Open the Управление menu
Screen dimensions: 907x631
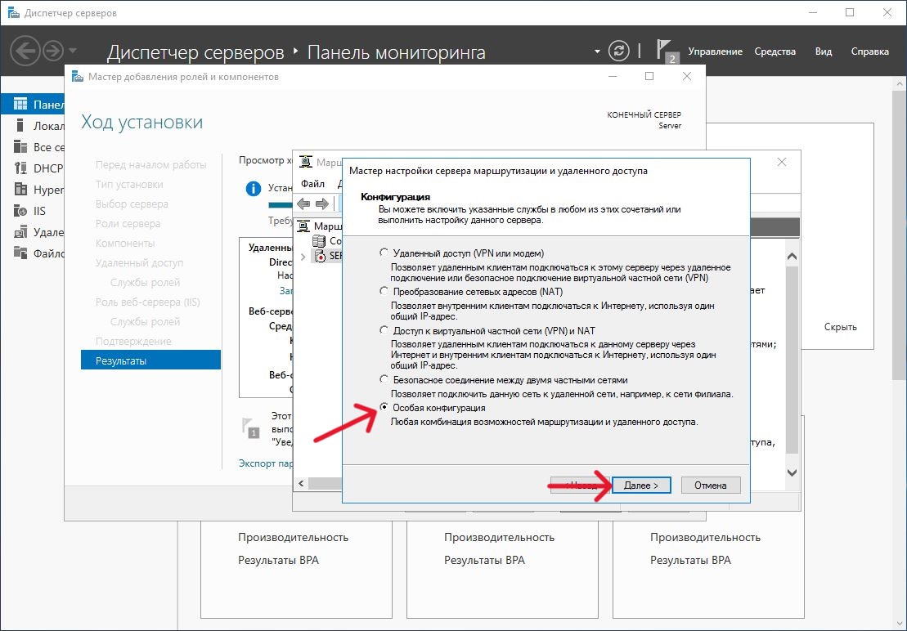click(x=715, y=51)
